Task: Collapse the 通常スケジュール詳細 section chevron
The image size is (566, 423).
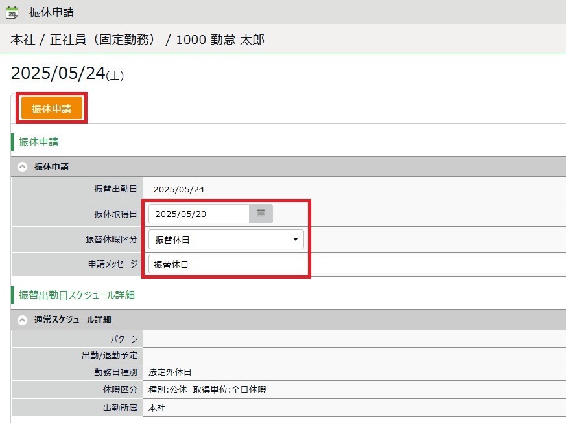Action: tap(23, 319)
